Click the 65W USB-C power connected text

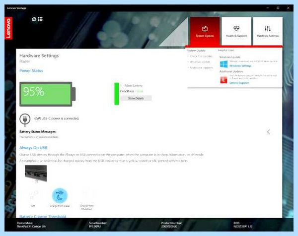57,118
